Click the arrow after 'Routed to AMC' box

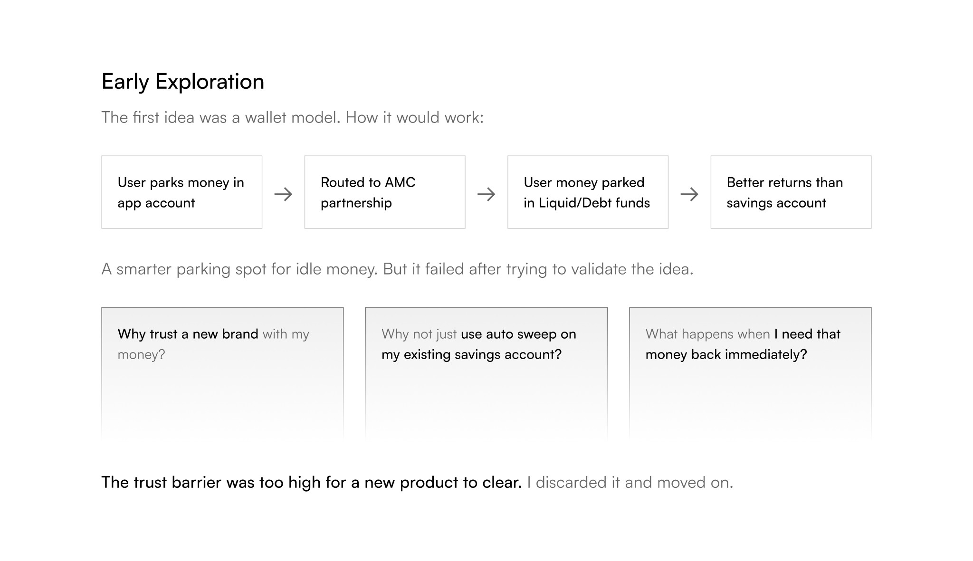coord(486,194)
